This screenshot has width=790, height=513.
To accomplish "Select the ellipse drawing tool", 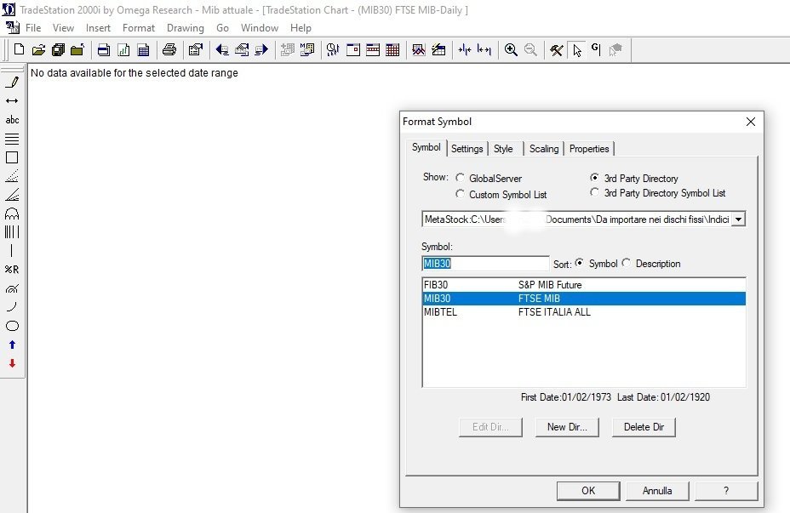I will (x=12, y=326).
